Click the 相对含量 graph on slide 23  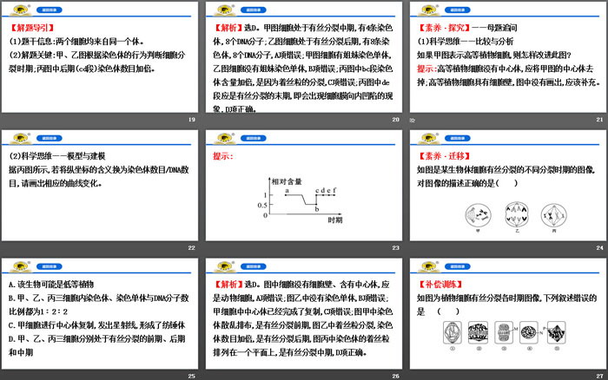(x=301, y=200)
